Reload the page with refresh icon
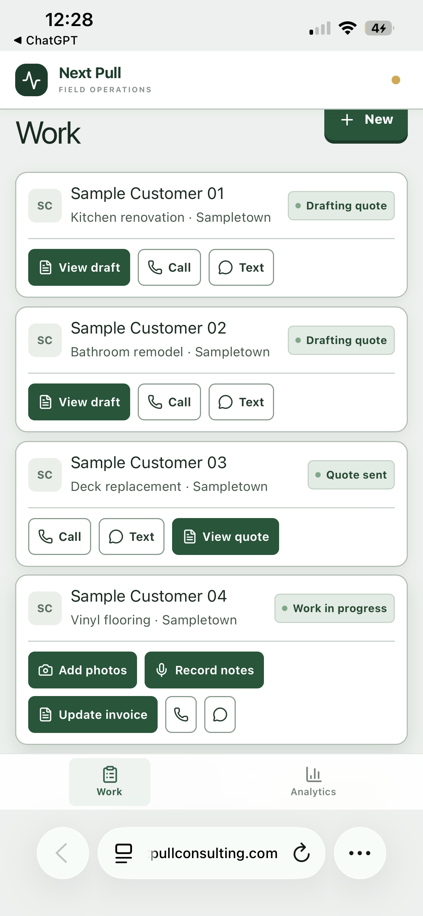Screen dimensions: 423x916 tap(302, 853)
